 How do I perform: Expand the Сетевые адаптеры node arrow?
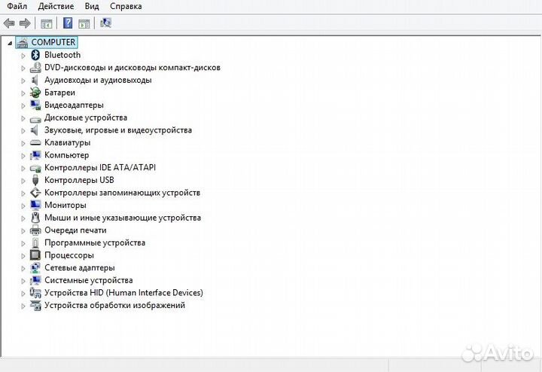click(23, 268)
